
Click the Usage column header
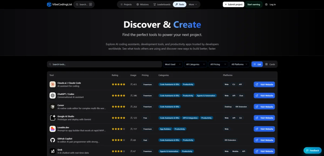coord(133,75)
